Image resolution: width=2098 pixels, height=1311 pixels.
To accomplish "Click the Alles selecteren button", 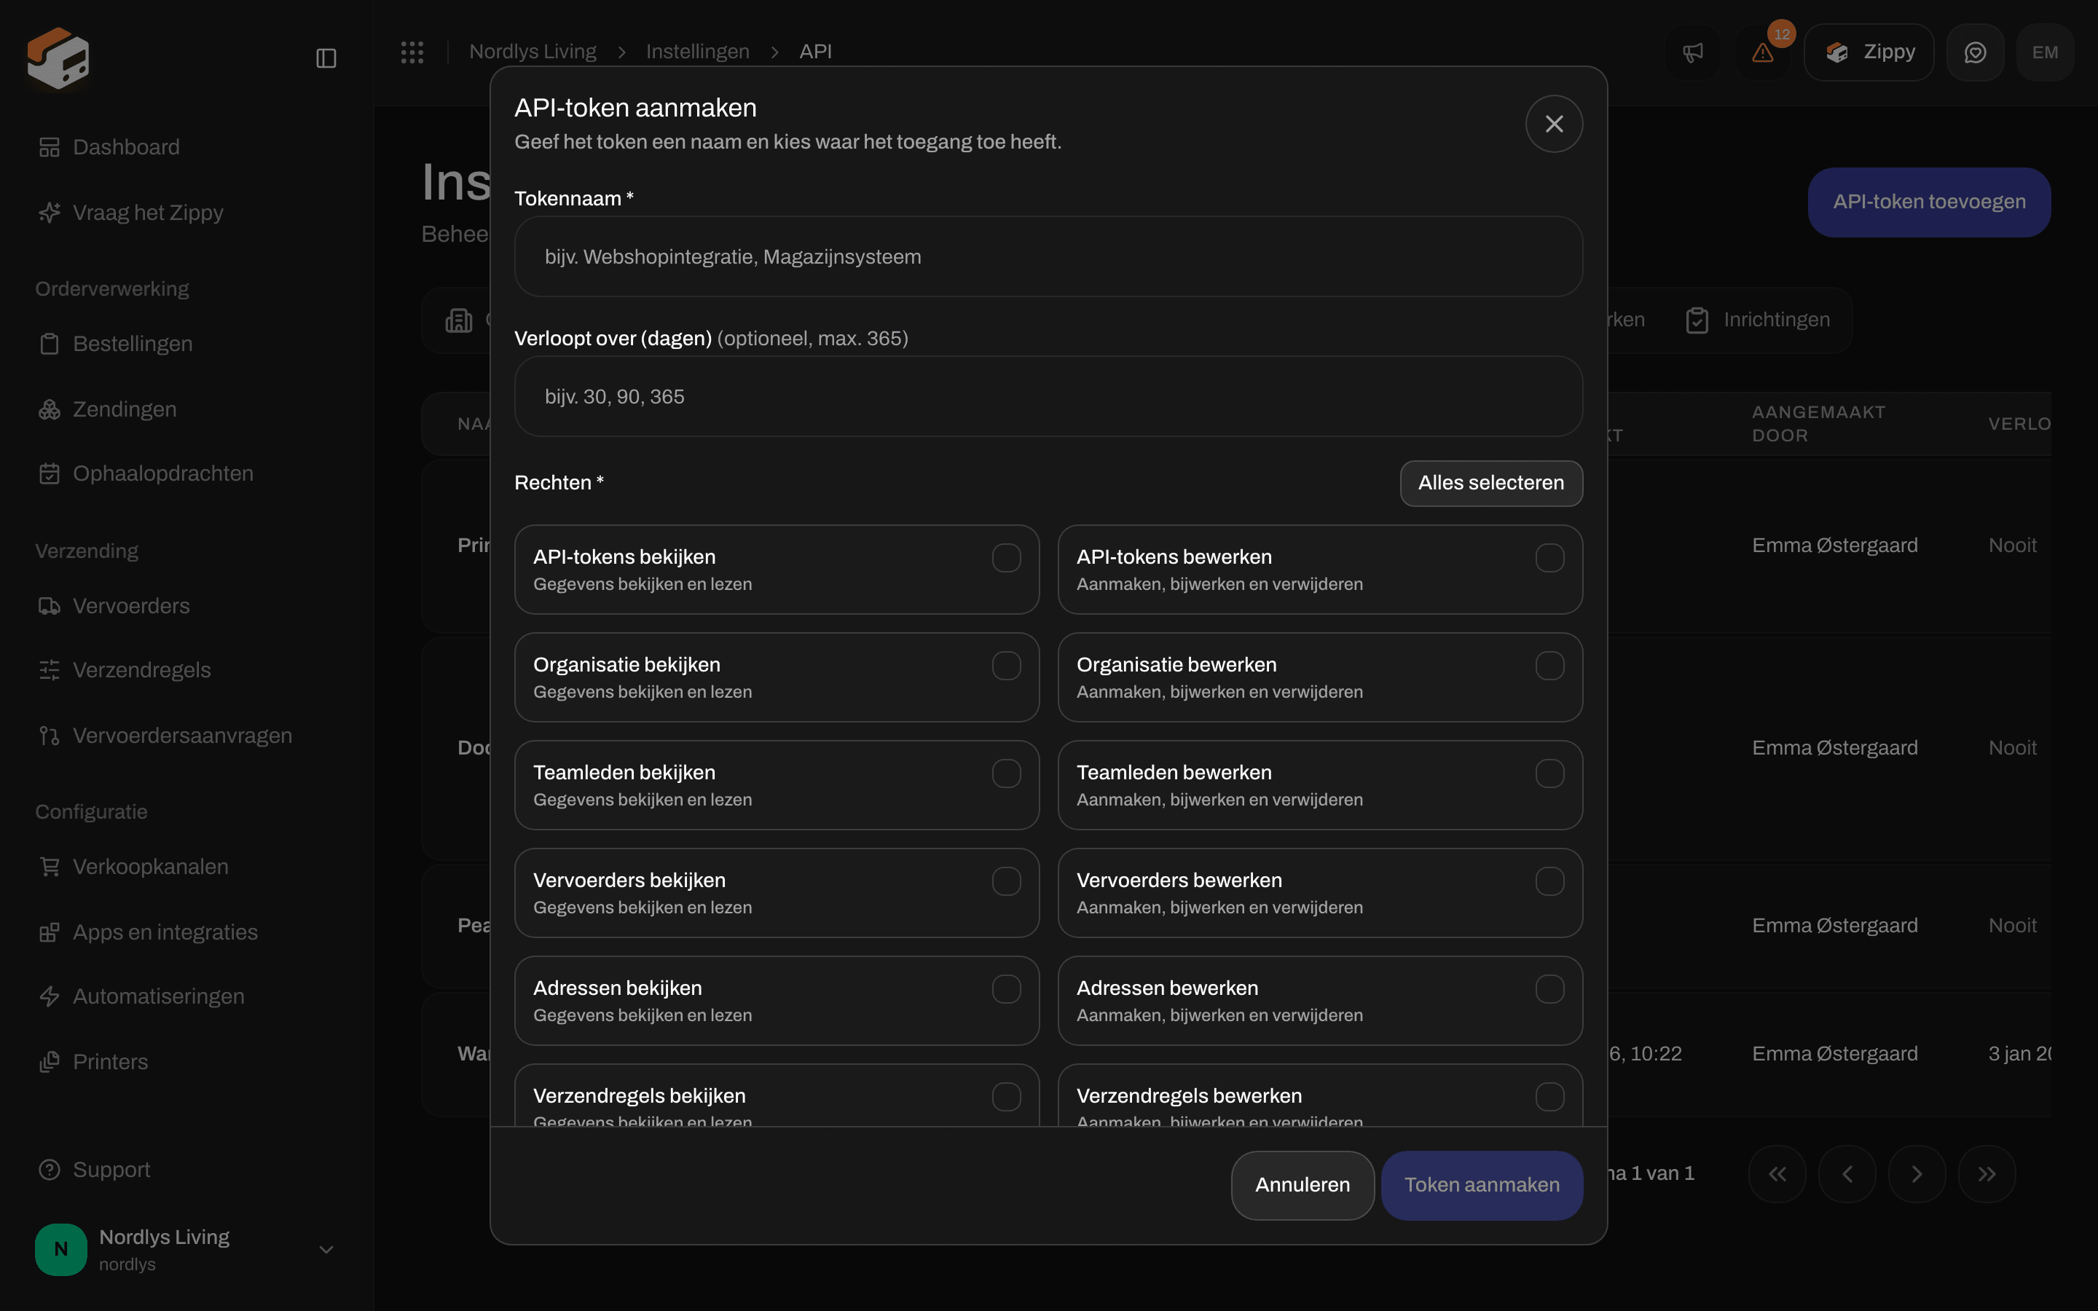I will tap(1491, 483).
